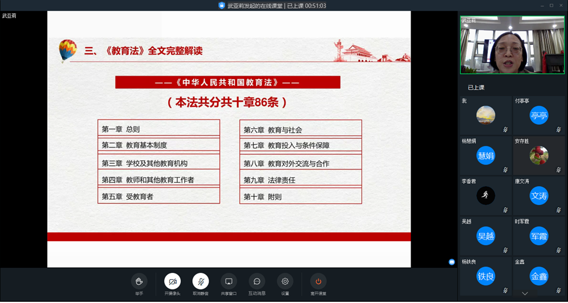Click the muted mic icon on 吴越's tile
The width and height of the screenshot is (568, 303).
(505, 250)
